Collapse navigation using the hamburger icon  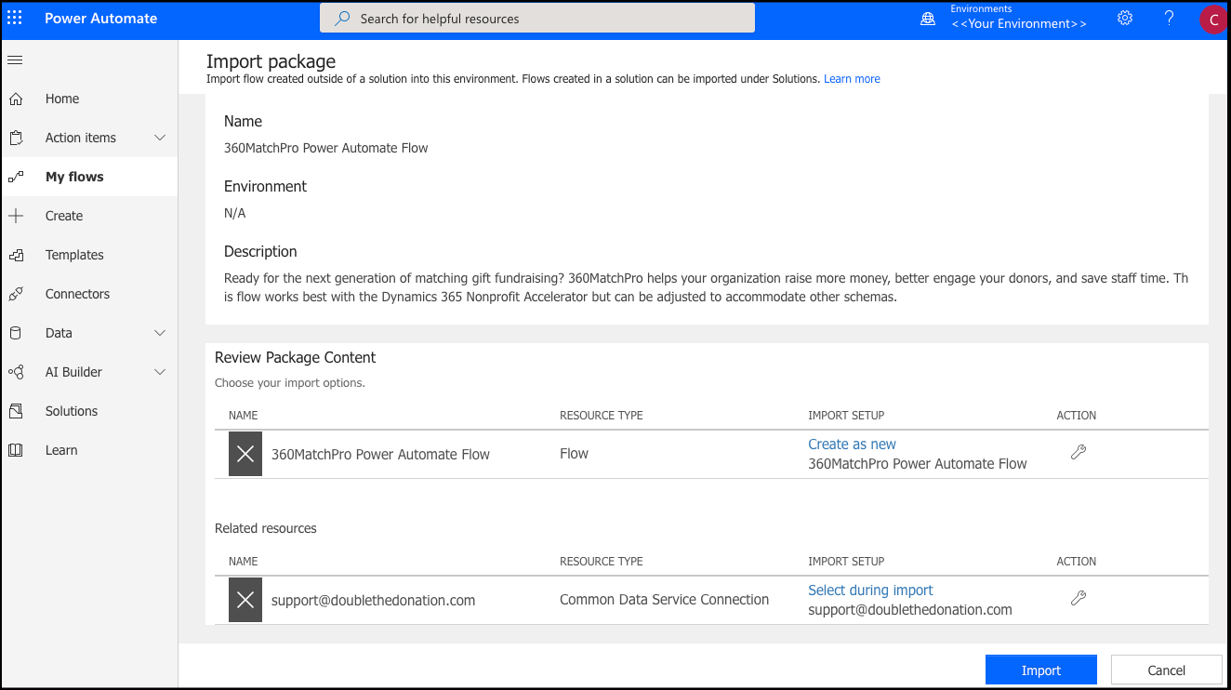pyautogui.click(x=14, y=60)
